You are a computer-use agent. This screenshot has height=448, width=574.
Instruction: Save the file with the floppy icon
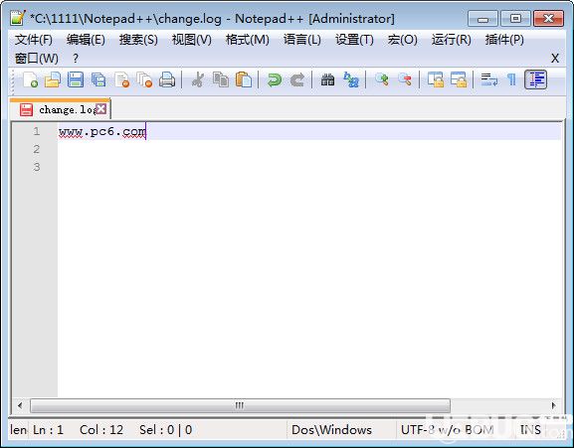click(76, 79)
